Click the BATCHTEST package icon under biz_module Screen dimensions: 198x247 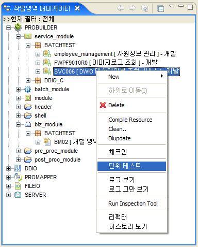click(x=38, y=133)
